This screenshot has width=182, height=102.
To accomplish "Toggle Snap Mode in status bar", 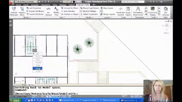I will pos(36,96).
